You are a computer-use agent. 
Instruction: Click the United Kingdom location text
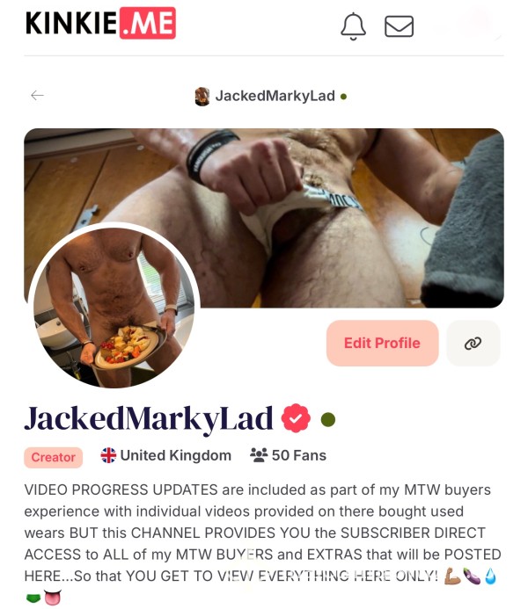[176, 455]
